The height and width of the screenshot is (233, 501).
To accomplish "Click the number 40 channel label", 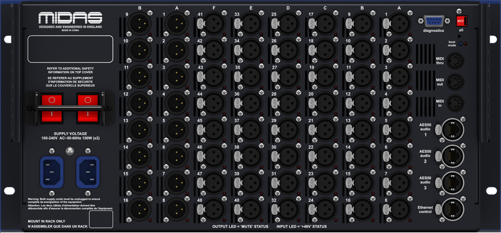I will tap(237, 201).
